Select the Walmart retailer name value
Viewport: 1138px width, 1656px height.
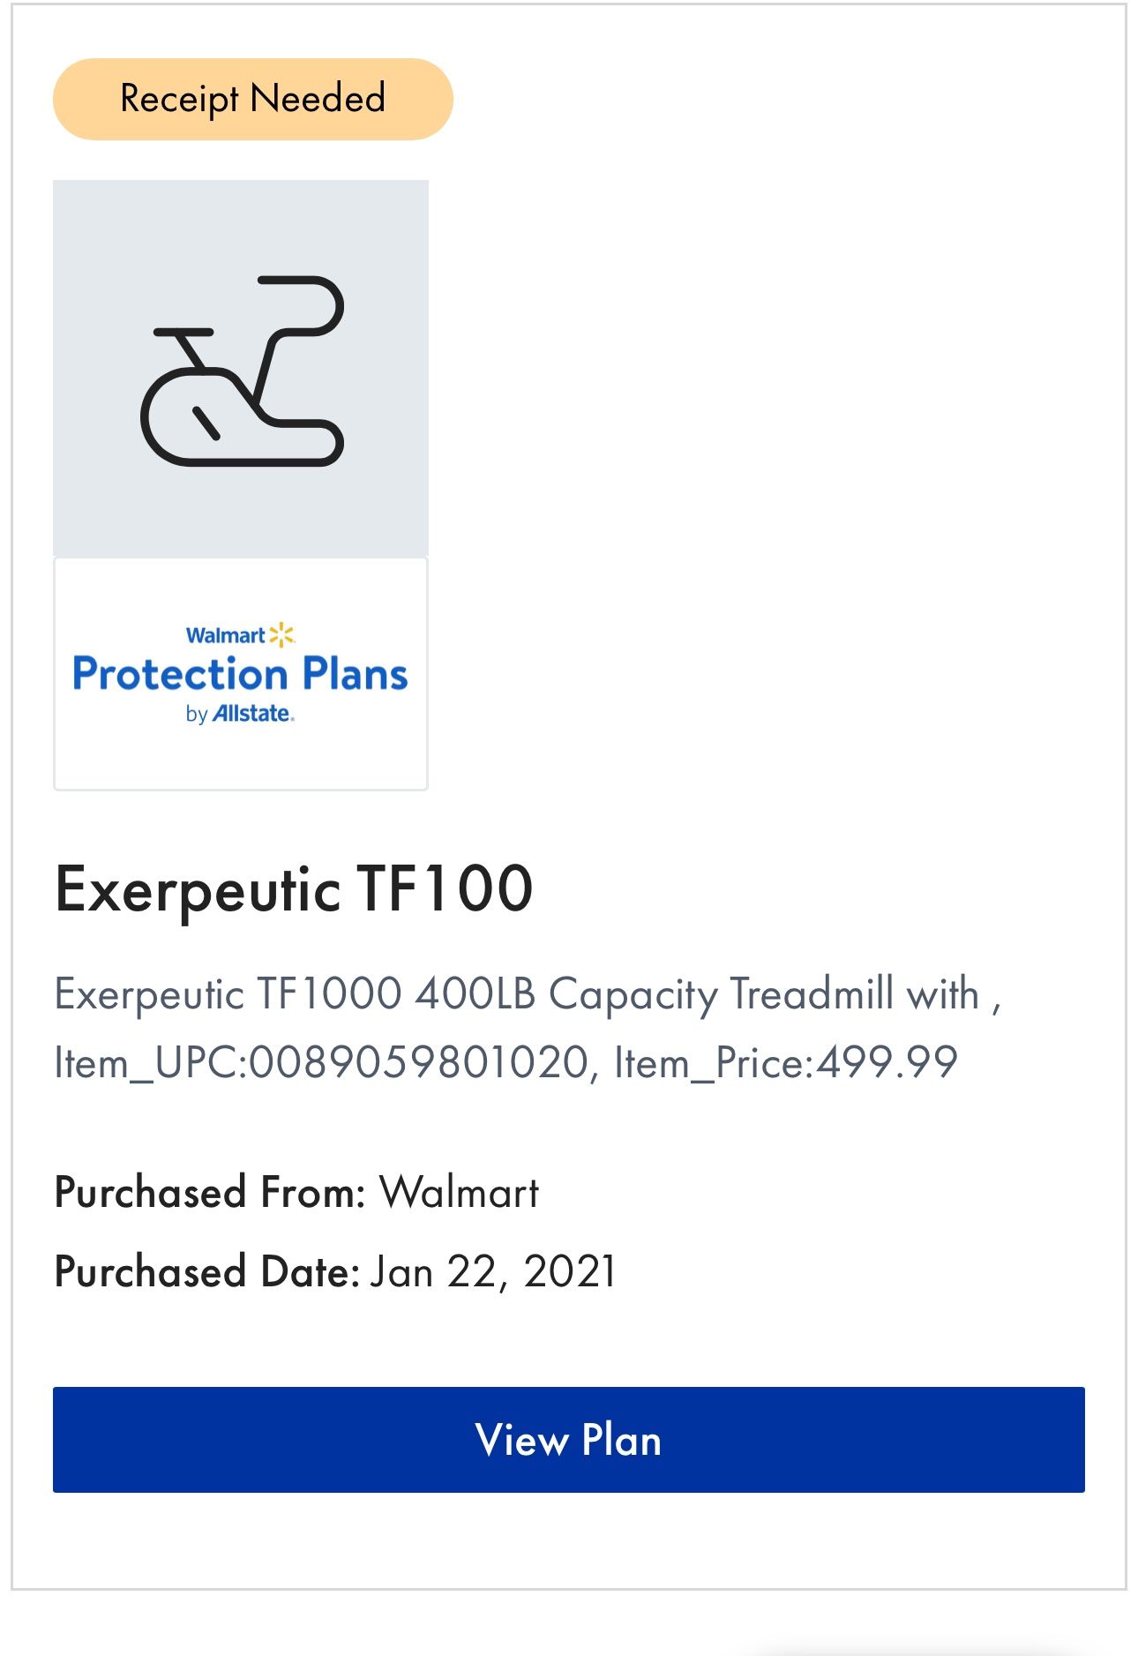459,1192
